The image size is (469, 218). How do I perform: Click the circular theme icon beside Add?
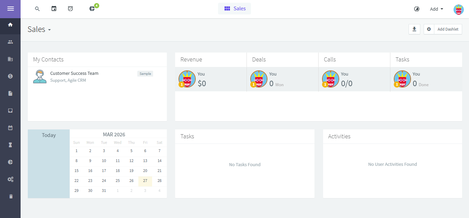point(417,9)
